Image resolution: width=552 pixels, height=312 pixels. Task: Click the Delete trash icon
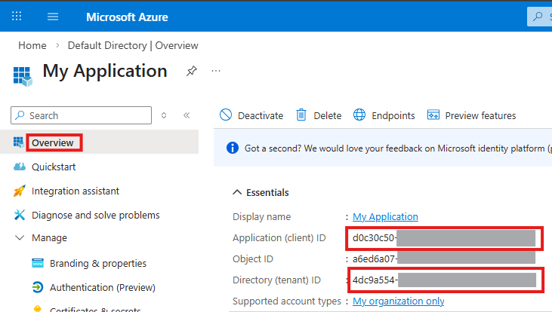tap(301, 115)
